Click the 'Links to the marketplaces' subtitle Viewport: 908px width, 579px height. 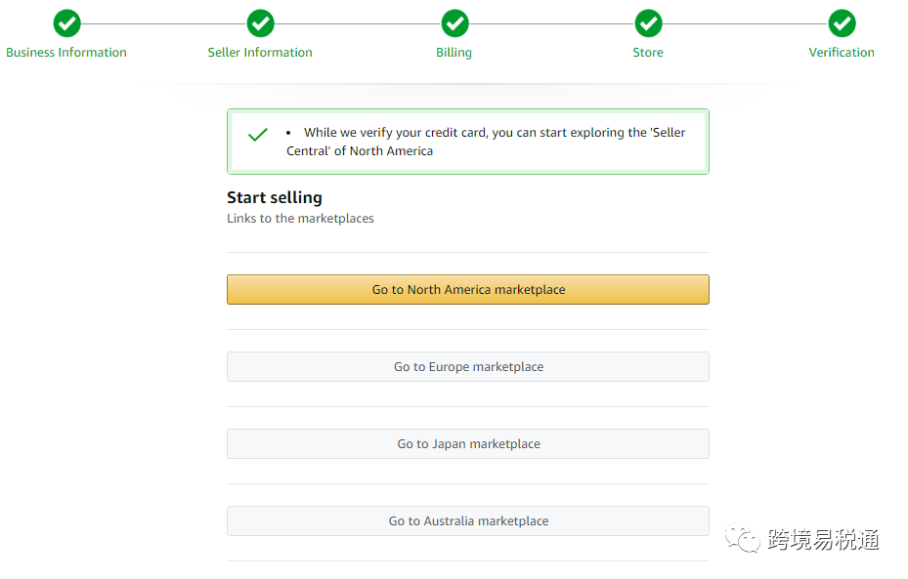[x=300, y=219]
